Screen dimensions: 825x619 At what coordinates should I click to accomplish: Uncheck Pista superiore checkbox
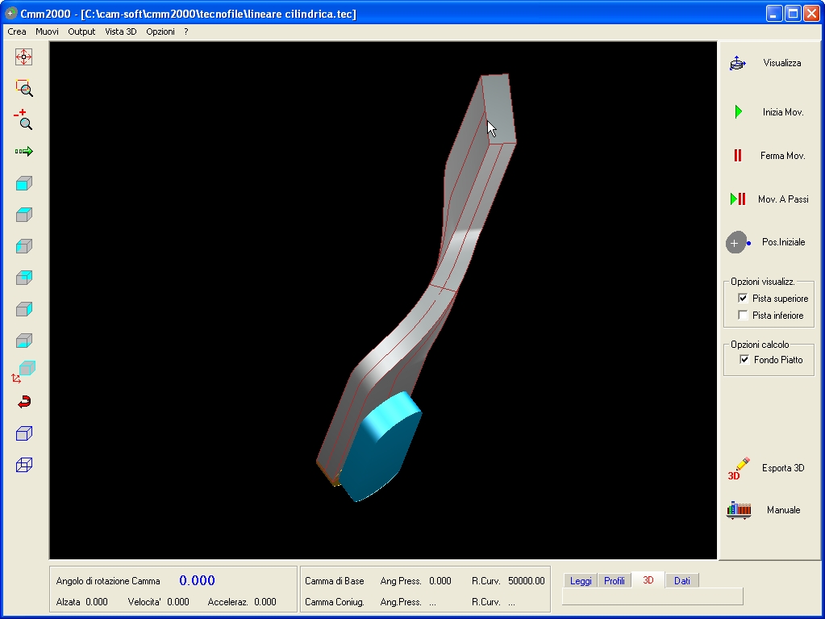pos(743,299)
